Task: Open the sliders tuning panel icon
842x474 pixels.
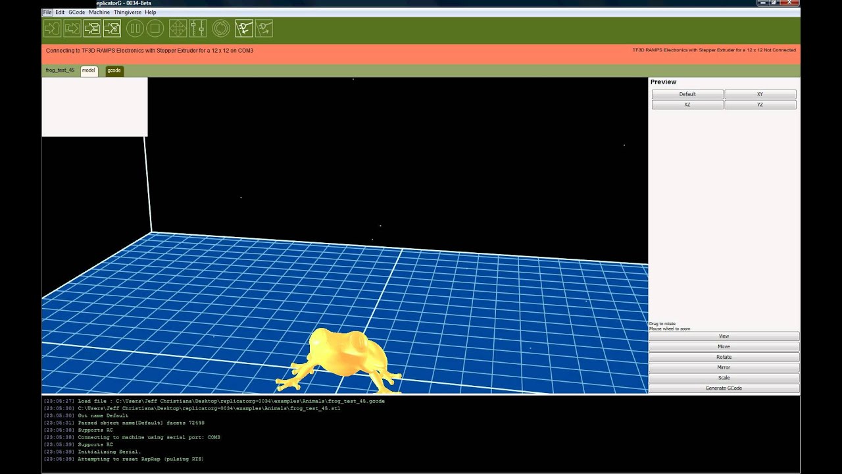Action: [x=198, y=28]
